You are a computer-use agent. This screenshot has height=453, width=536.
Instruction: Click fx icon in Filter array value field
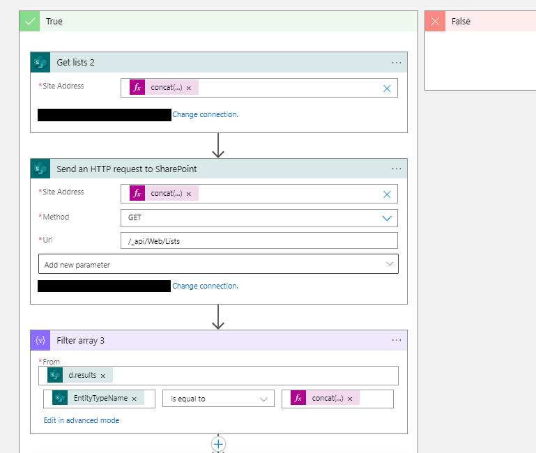[x=298, y=398]
